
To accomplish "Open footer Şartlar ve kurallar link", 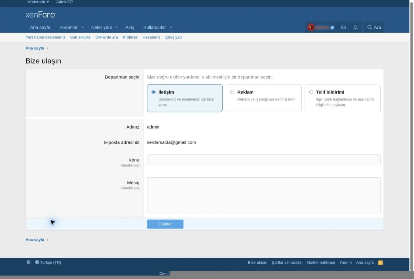I will pyautogui.click(x=287, y=262).
